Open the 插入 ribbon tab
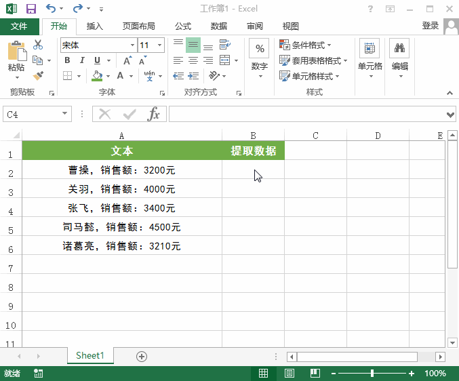 click(x=95, y=26)
